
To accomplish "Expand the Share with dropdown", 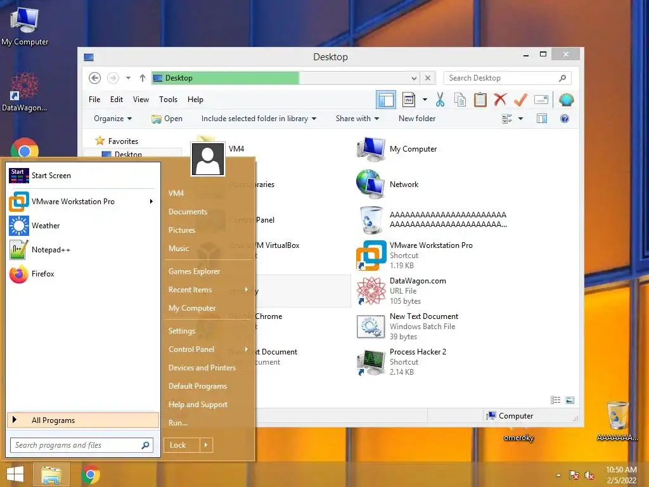I will (x=357, y=119).
